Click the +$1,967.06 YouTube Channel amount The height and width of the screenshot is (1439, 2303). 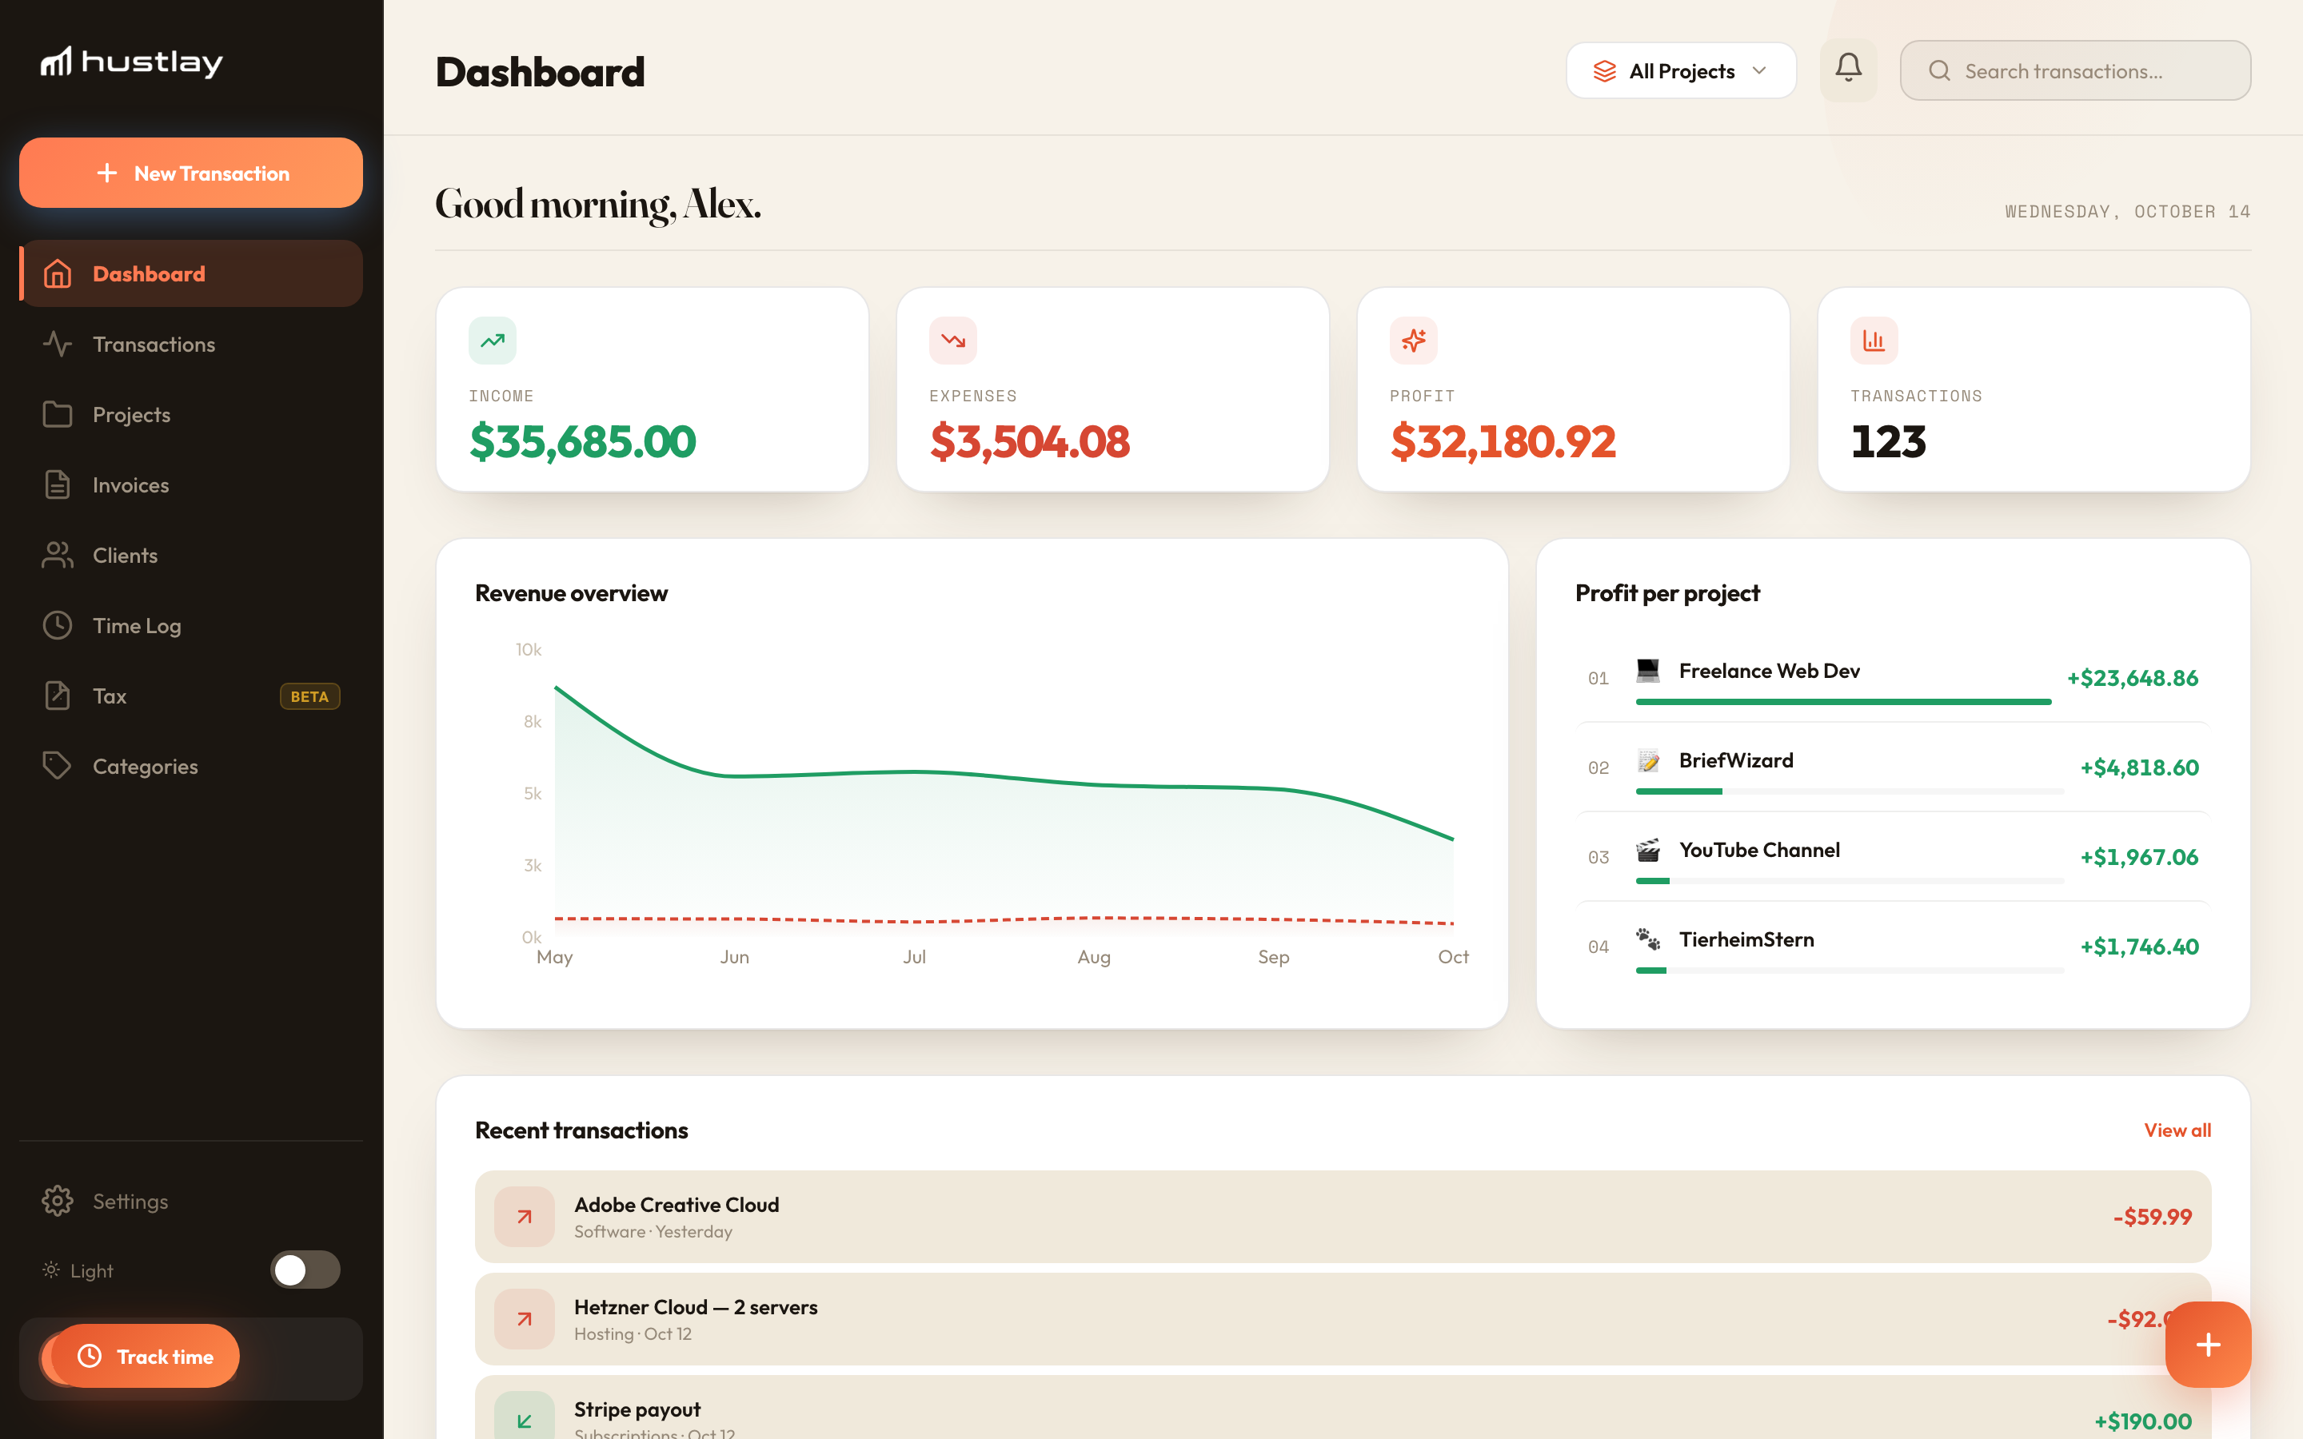pyautogui.click(x=2138, y=856)
